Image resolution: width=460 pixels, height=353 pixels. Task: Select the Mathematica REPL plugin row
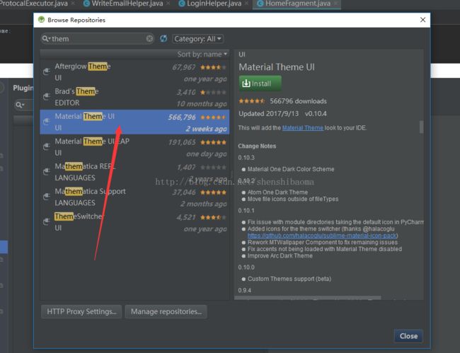pos(134,172)
